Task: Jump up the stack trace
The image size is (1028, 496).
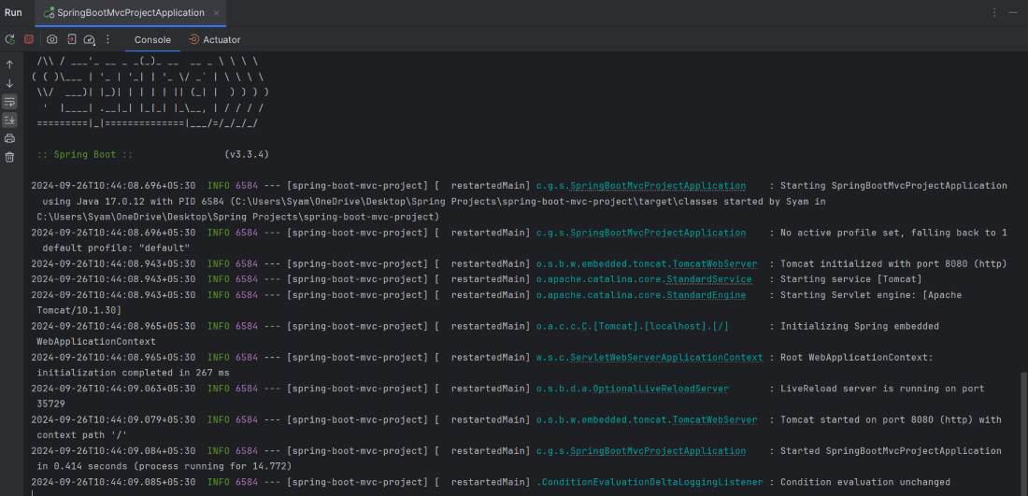Action: click(10, 64)
